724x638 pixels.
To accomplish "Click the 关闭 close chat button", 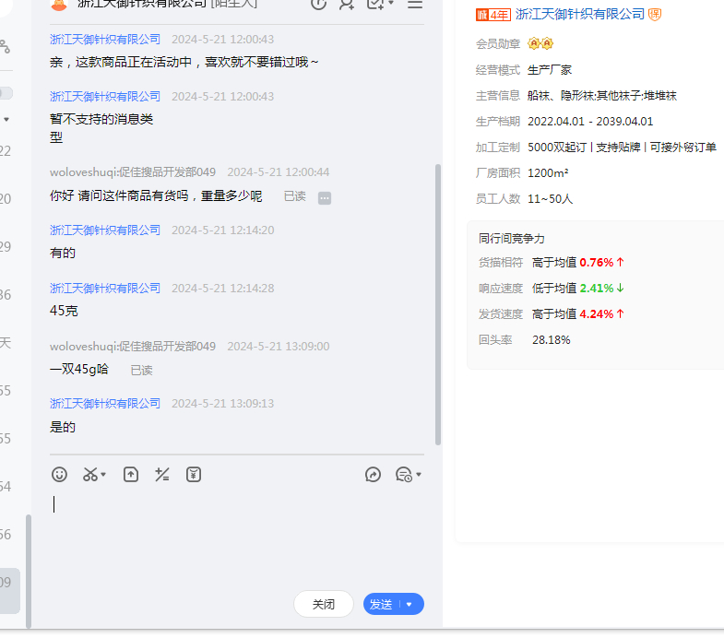I will [323, 605].
